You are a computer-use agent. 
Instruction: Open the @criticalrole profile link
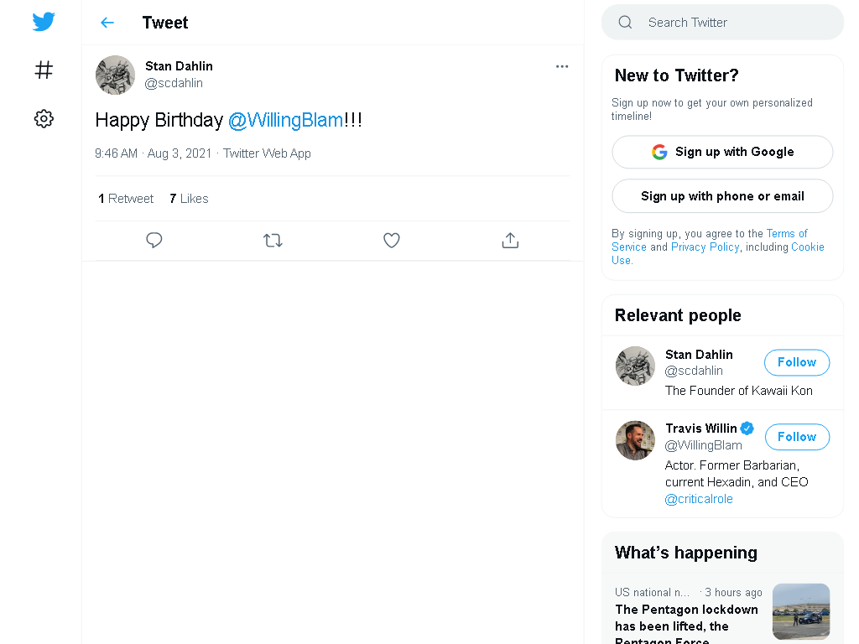point(699,499)
